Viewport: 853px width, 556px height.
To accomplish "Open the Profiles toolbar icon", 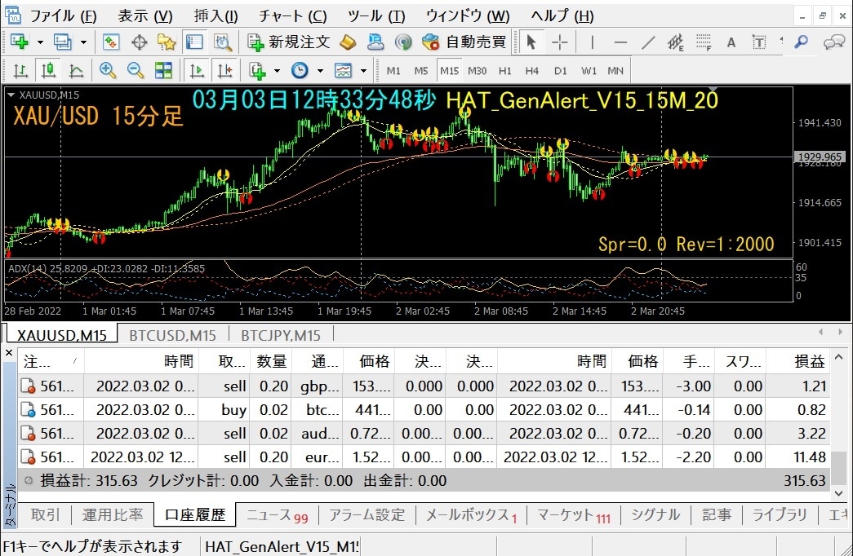I will click(x=62, y=42).
